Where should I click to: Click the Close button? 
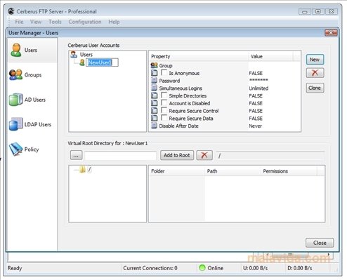pos(320,243)
